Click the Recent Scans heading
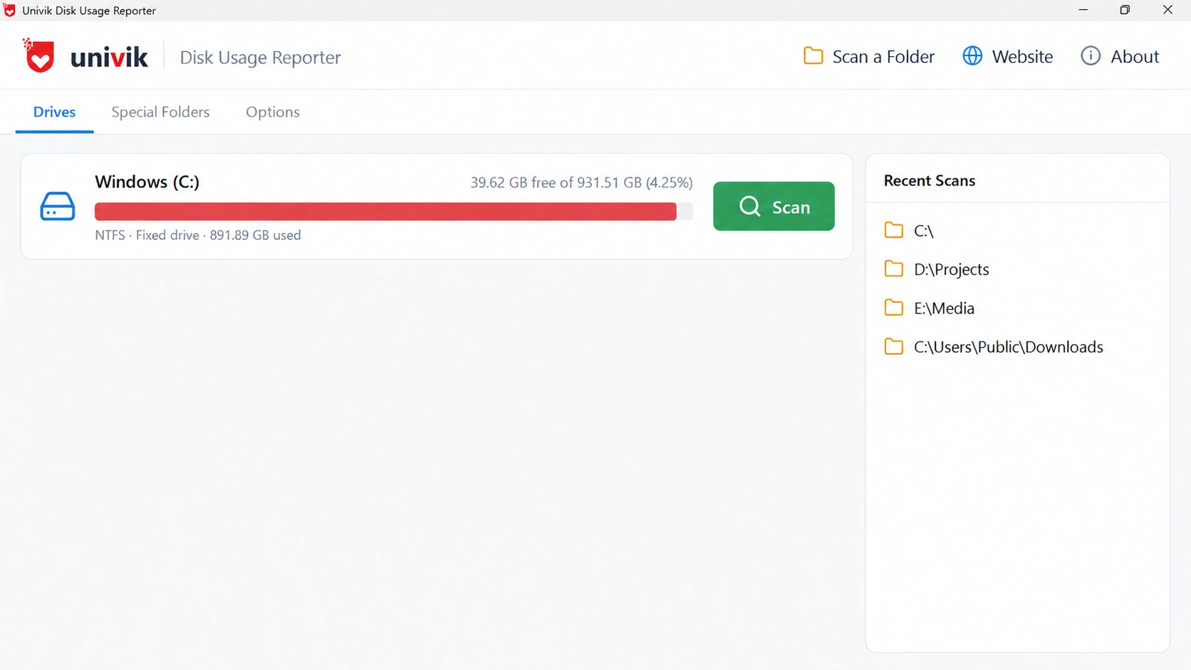This screenshot has width=1191, height=670. pos(930,181)
